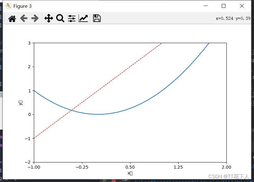The image size is (254, 182).
Task: Click the y-axis label on the left
Action: click(x=21, y=102)
